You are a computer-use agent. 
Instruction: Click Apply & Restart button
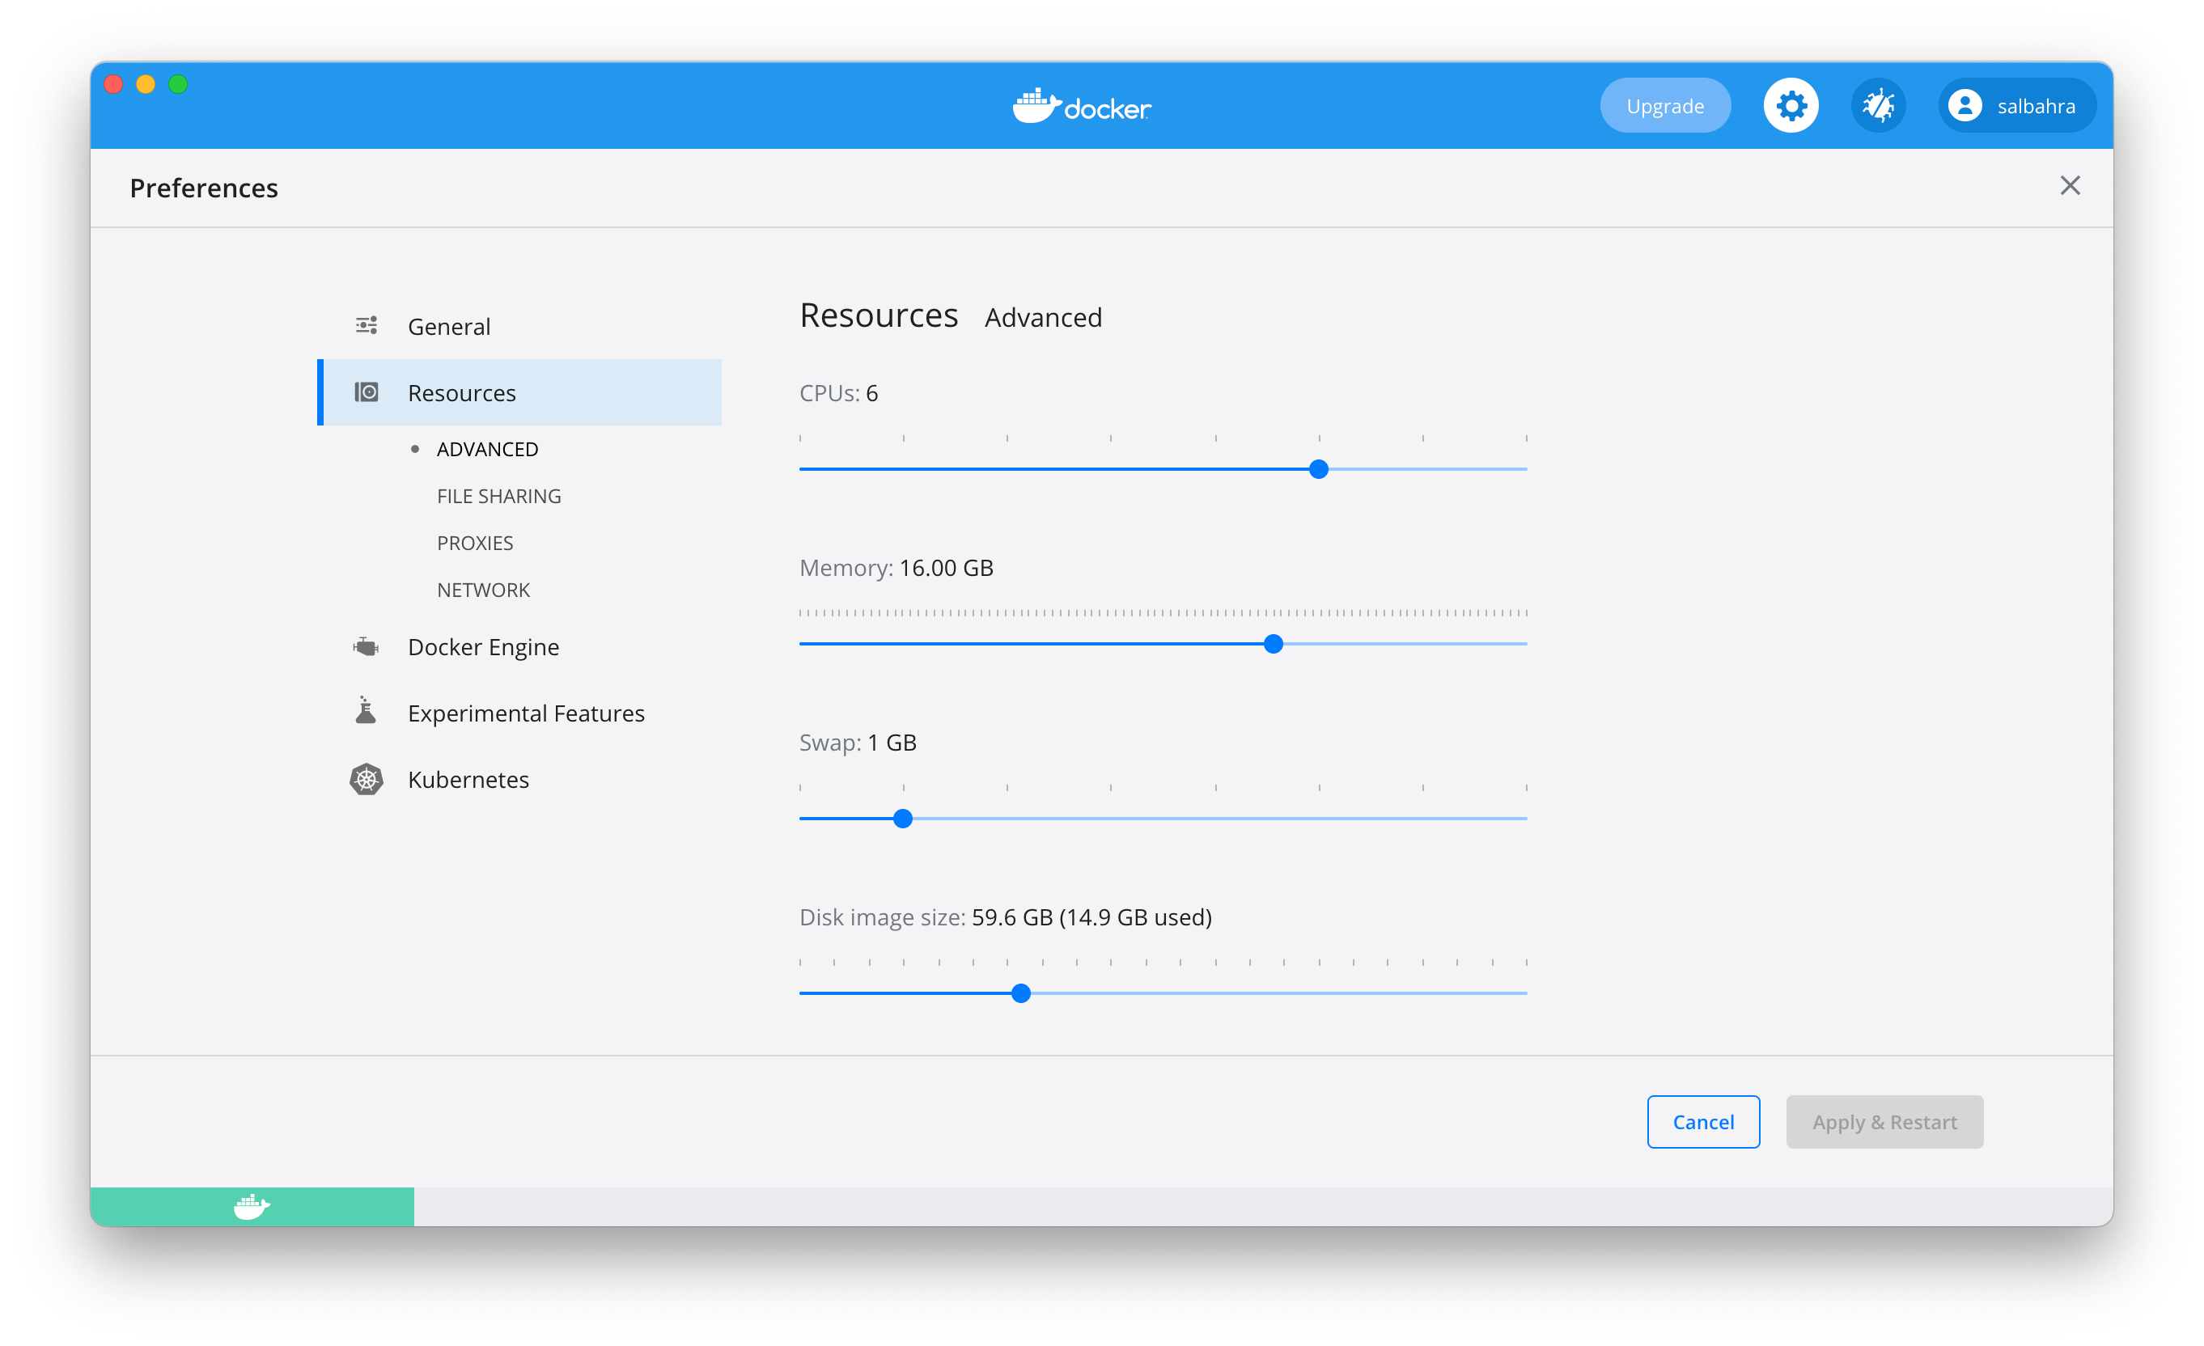click(1884, 1121)
